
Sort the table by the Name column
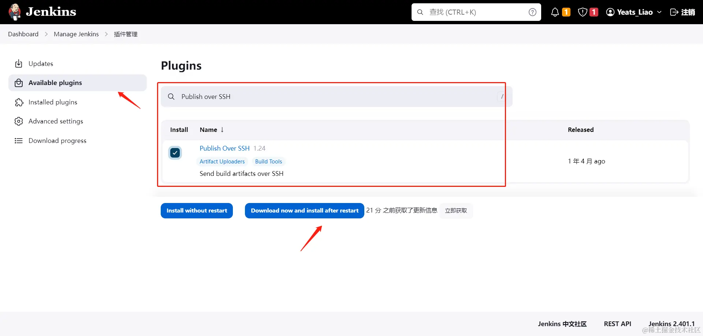(212, 130)
